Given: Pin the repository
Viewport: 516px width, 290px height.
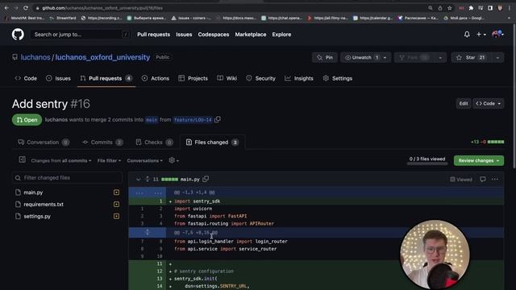Looking at the screenshot, I should 325,57.
